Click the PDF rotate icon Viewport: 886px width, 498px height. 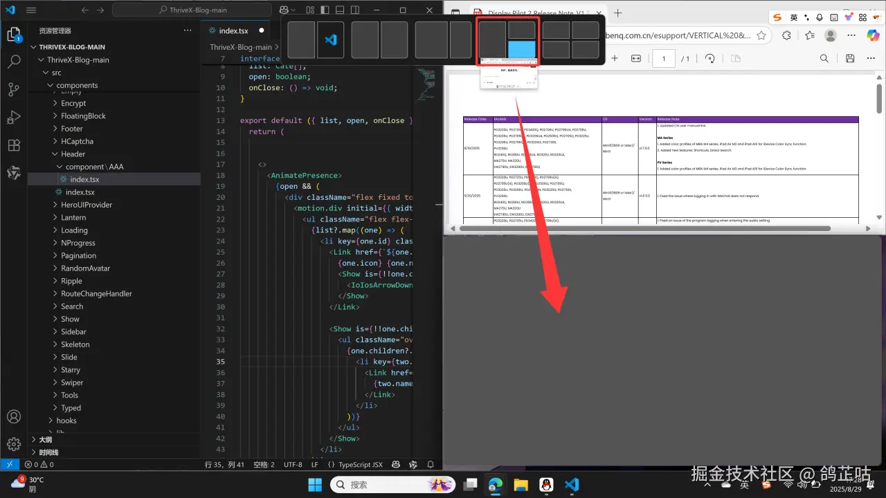(x=709, y=59)
